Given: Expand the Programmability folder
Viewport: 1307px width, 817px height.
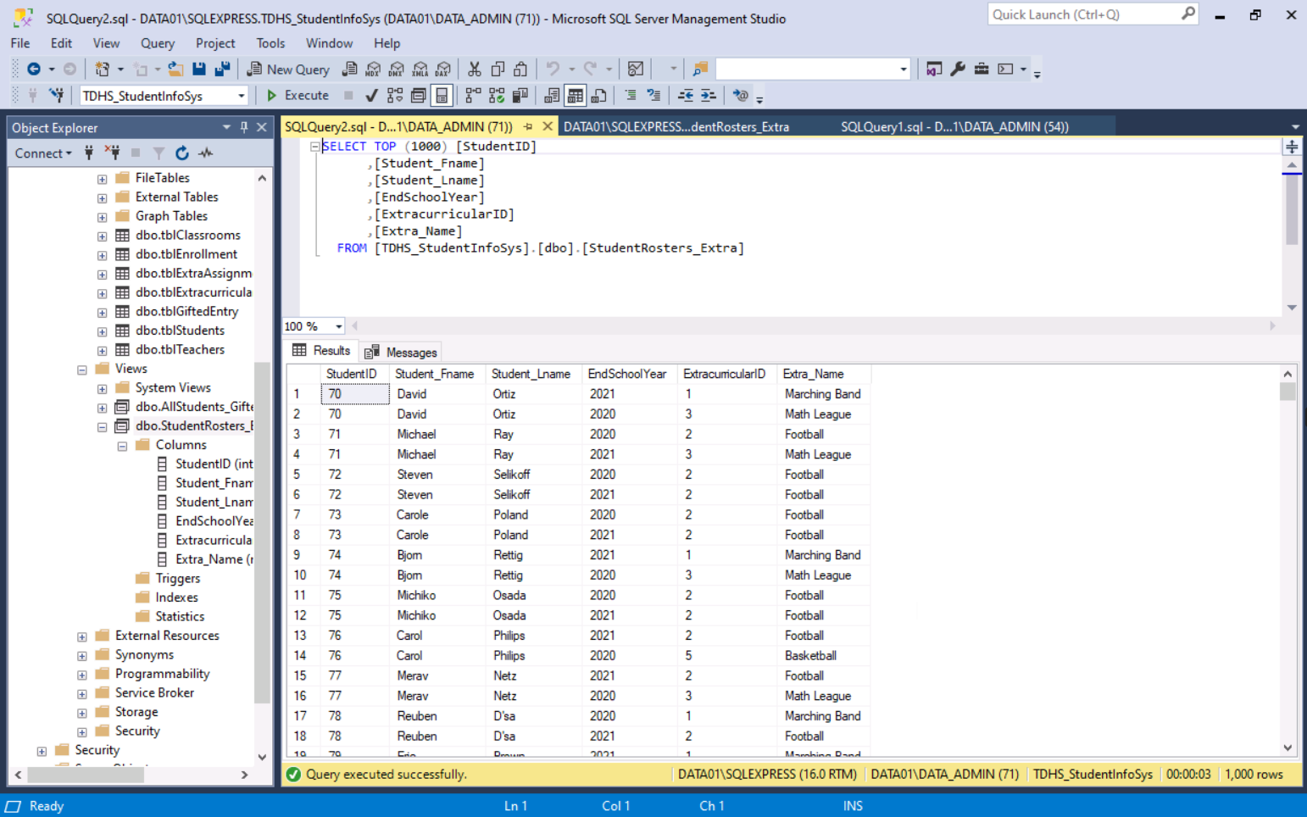Looking at the screenshot, I should [82, 675].
